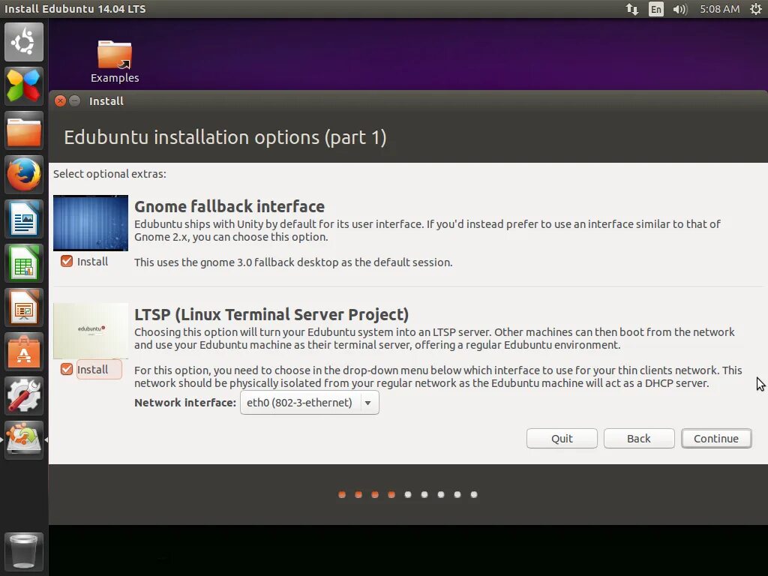
Task: Uncheck Install for Gnome fallback interface
Action: tap(67, 261)
